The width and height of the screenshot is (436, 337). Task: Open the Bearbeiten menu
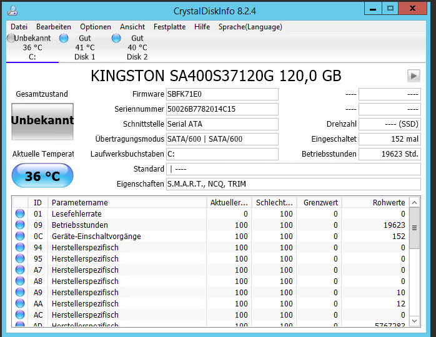54,27
